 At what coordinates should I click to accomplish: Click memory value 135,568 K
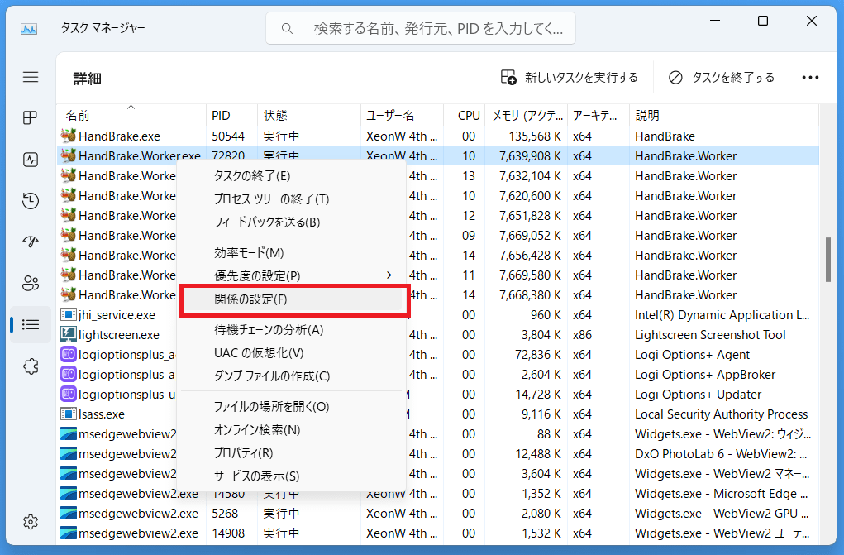(x=535, y=136)
